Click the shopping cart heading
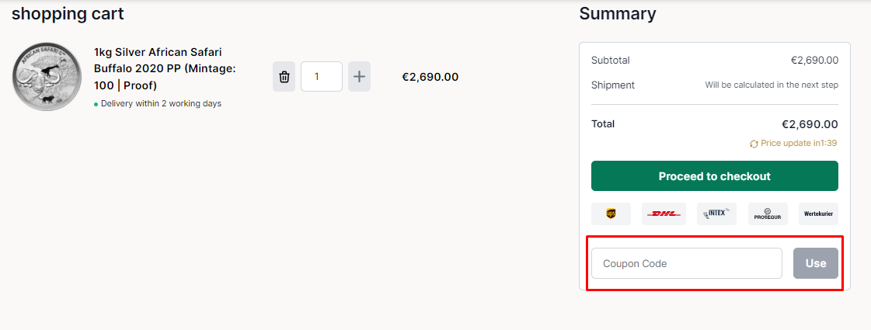Viewport: 871px width, 330px height. (x=68, y=13)
